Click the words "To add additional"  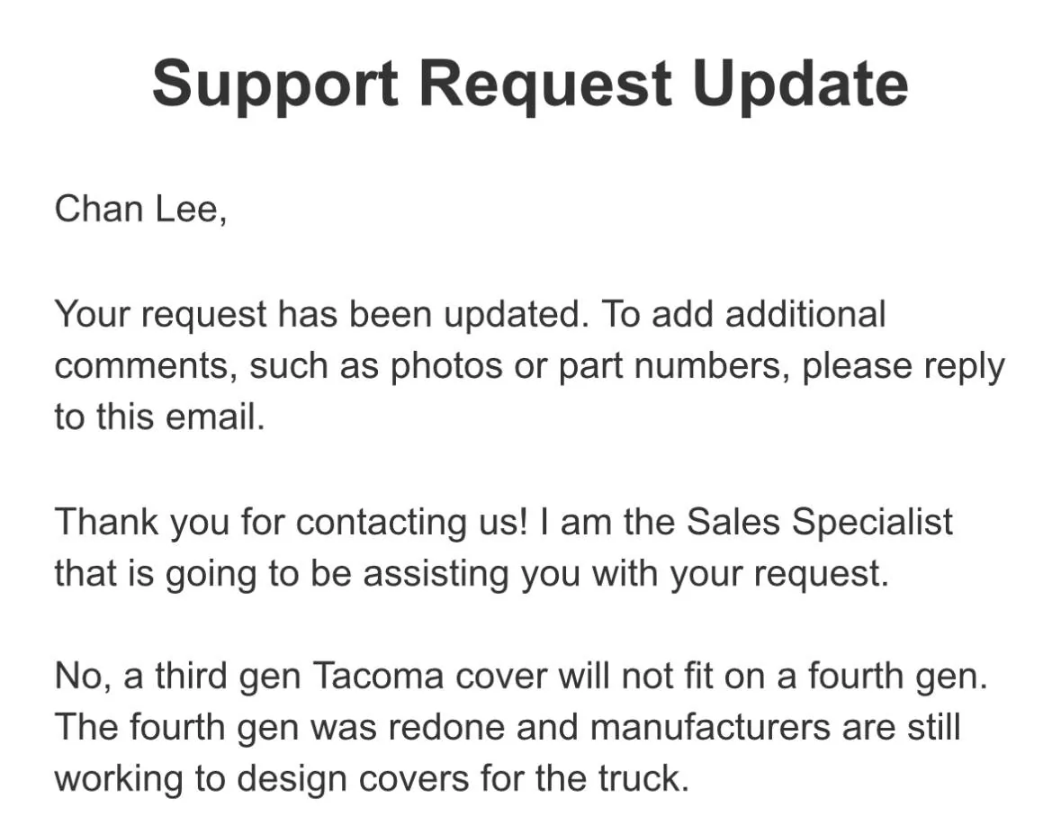tap(744, 315)
